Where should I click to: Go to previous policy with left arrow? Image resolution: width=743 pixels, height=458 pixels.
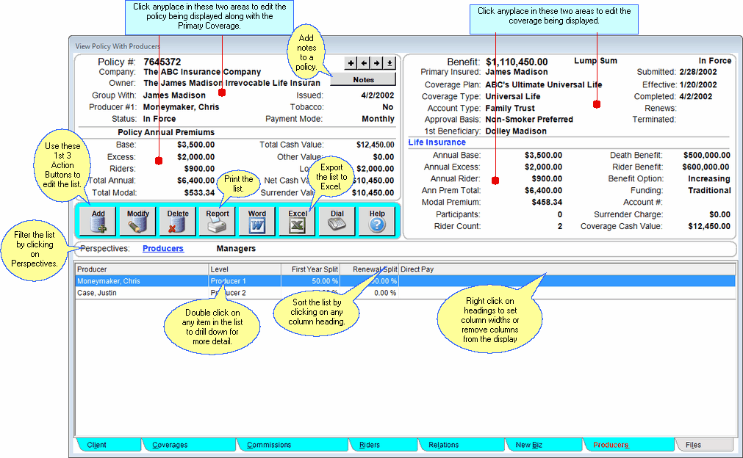click(364, 63)
